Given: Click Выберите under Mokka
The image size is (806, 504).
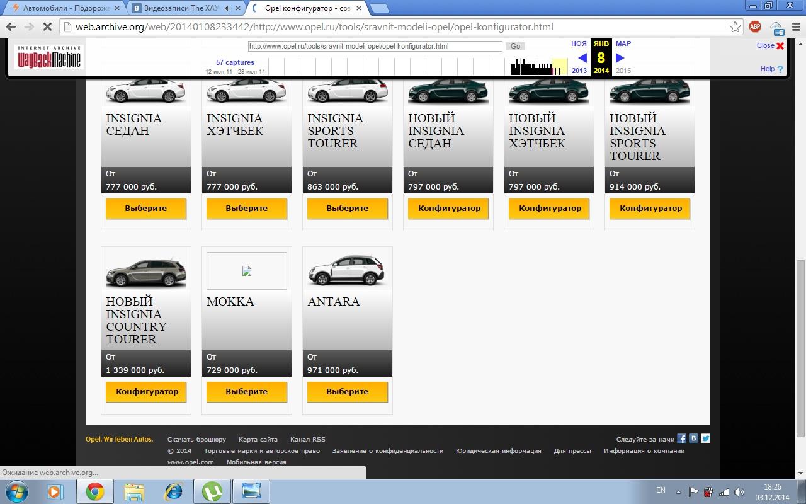Looking at the screenshot, I should (247, 392).
